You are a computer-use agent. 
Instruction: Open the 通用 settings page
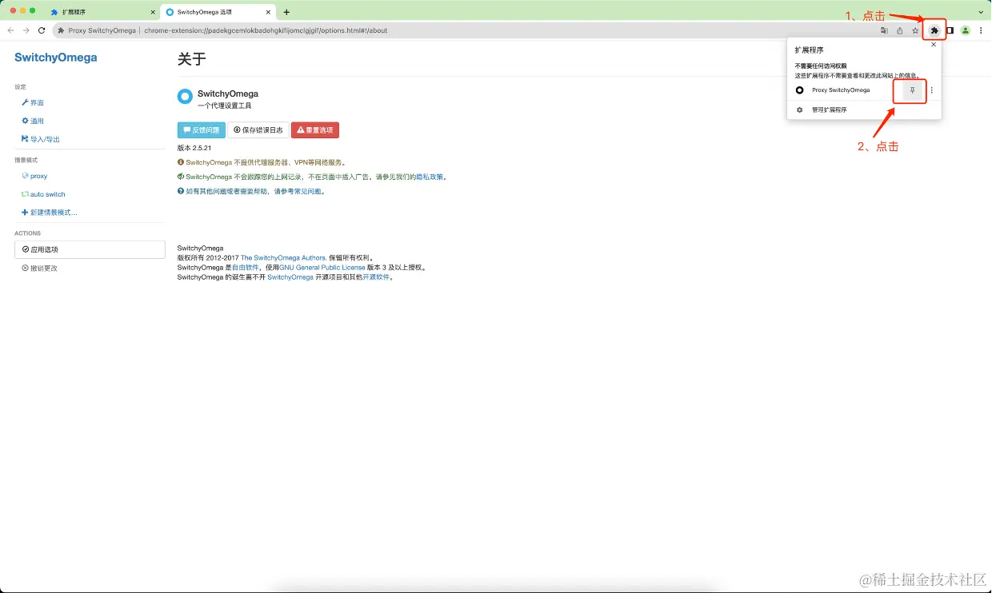pos(33,121)
